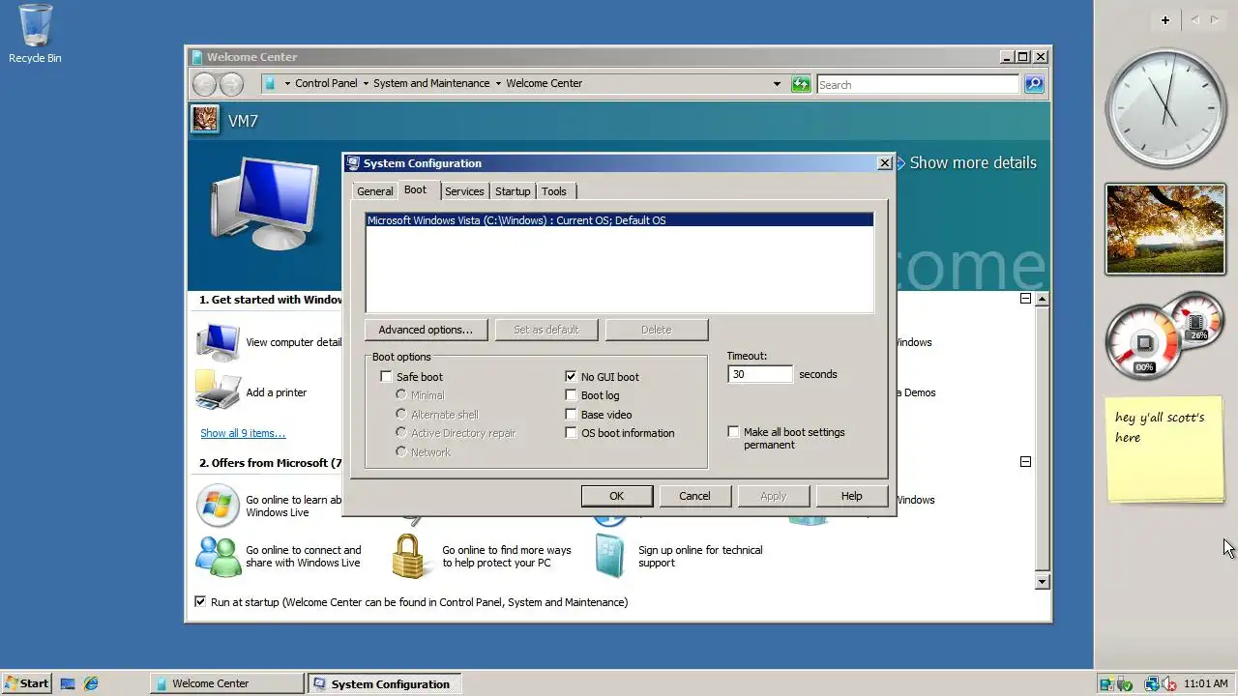Select Microsoft Windows Vista boot entry
The image size is (1238, 696).
click(x=619, y=220)
